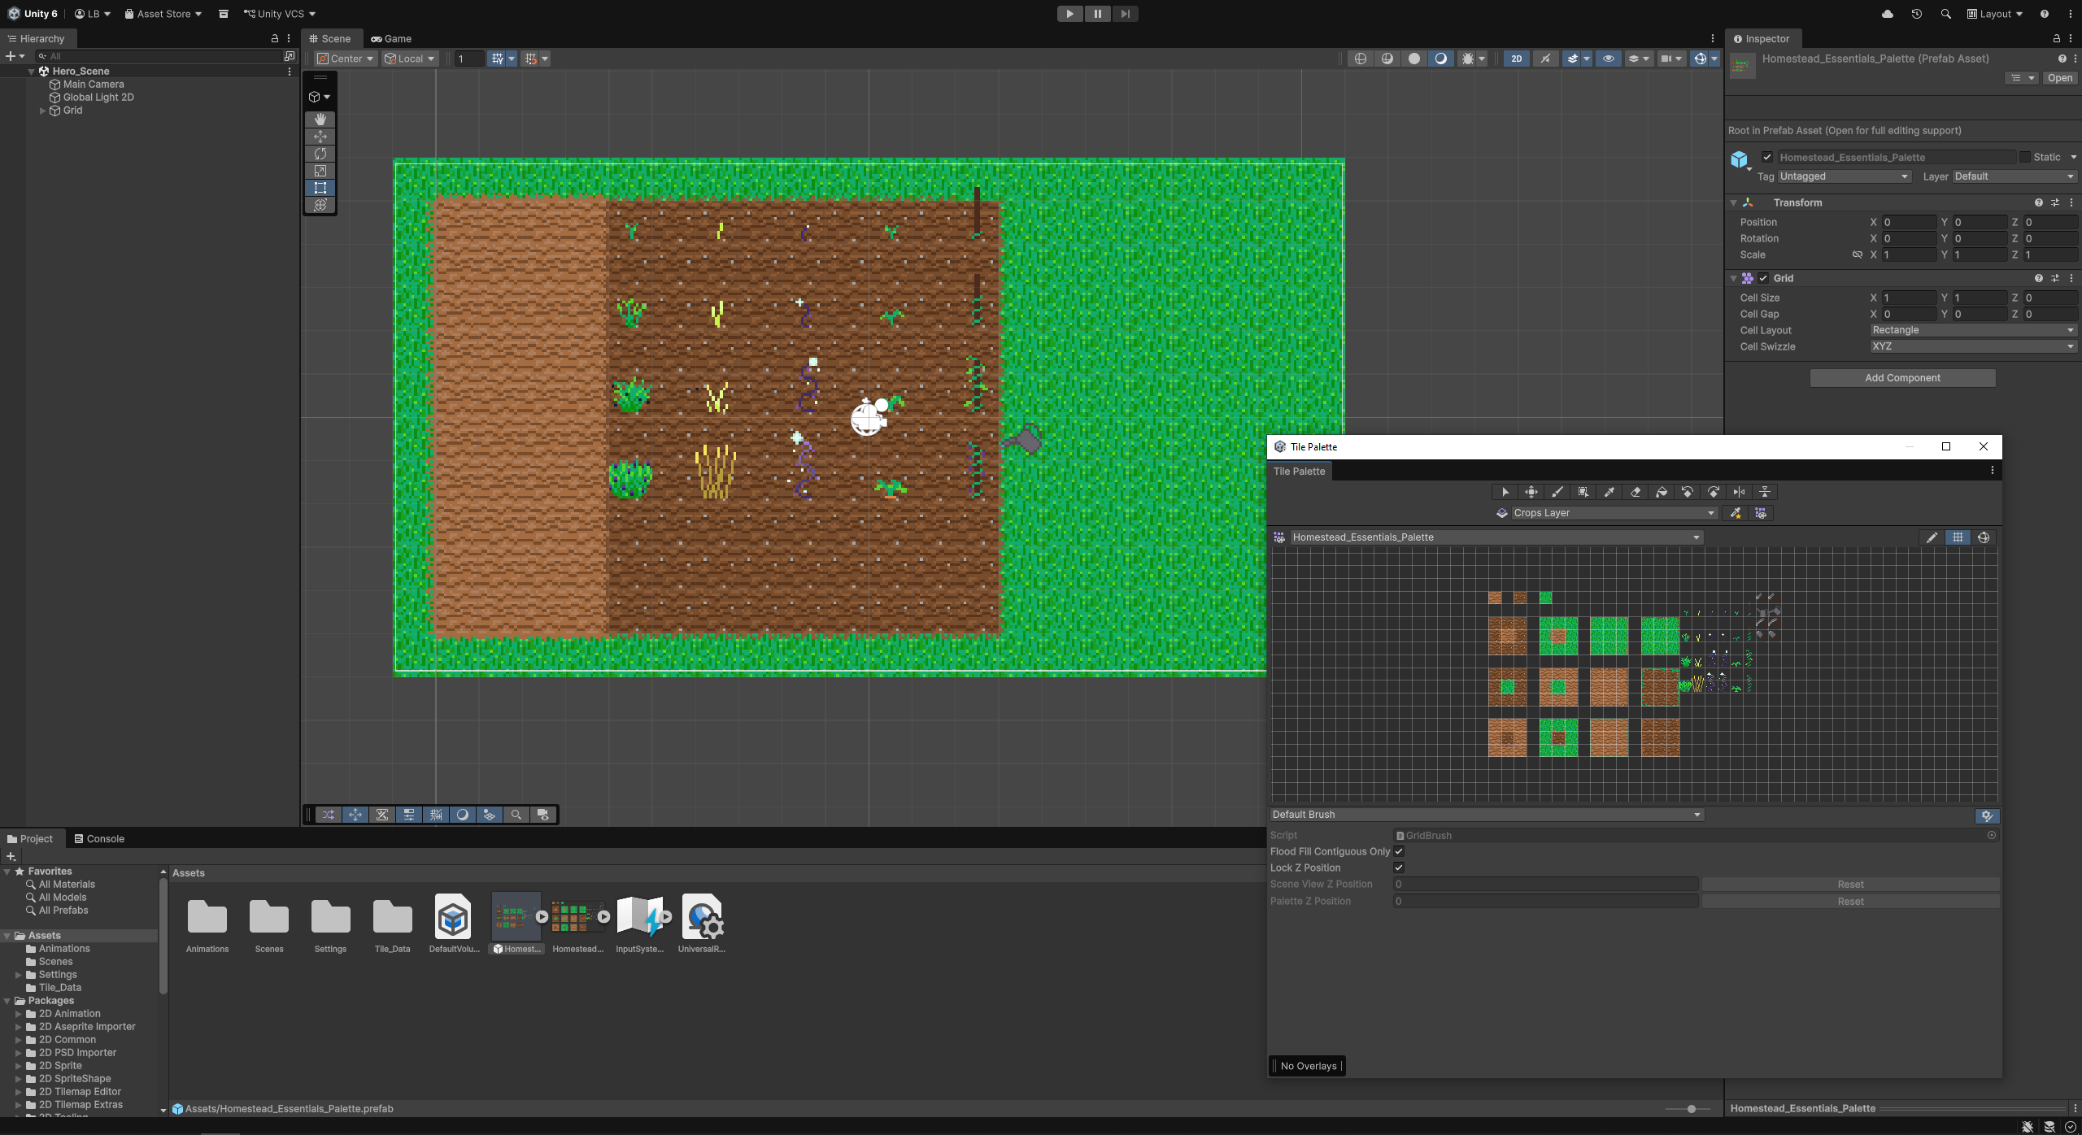2082x1135 pixels.
Task: Click flip horizontally in Tile Palette
Action: pos(1740,492)
